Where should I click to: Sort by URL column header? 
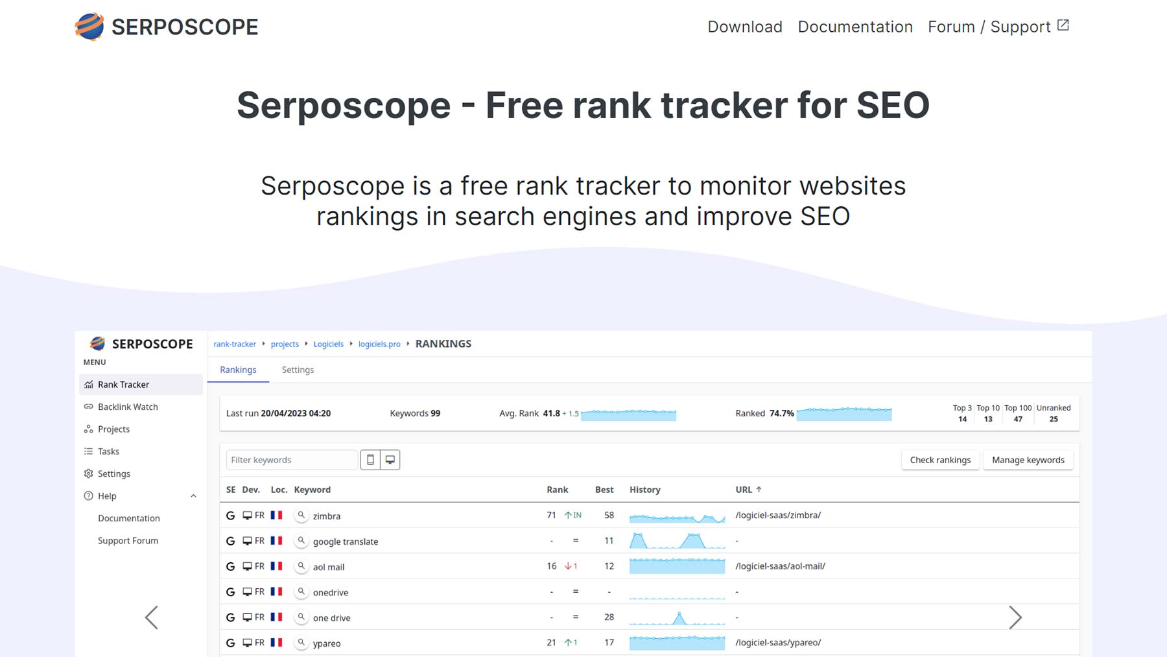748,490
